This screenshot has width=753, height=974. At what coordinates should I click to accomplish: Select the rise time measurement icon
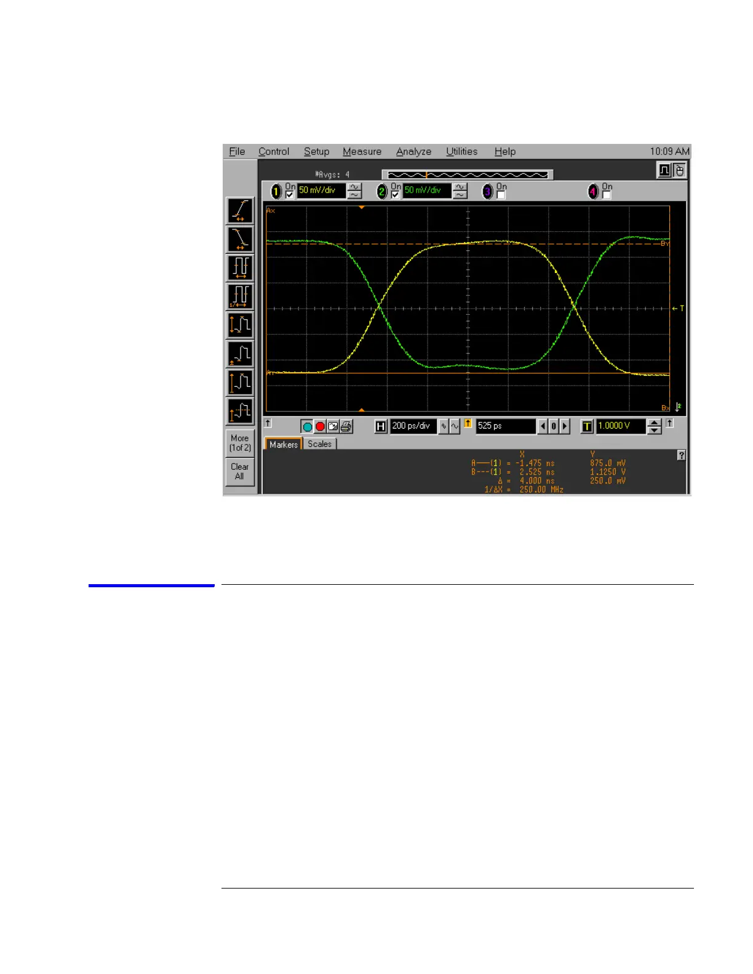[x=240, y=210]
